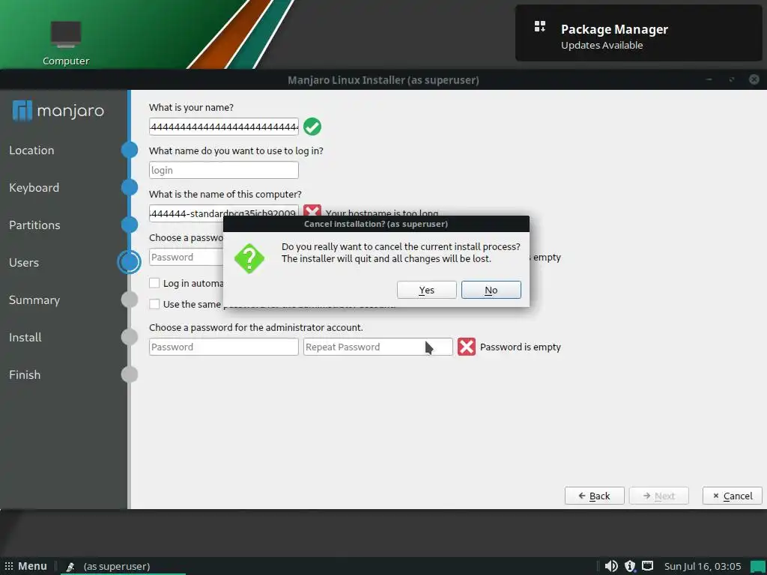Click the greyed-out Next button
This screenshot has width=767, height=575.
click(x=659, y=496)
